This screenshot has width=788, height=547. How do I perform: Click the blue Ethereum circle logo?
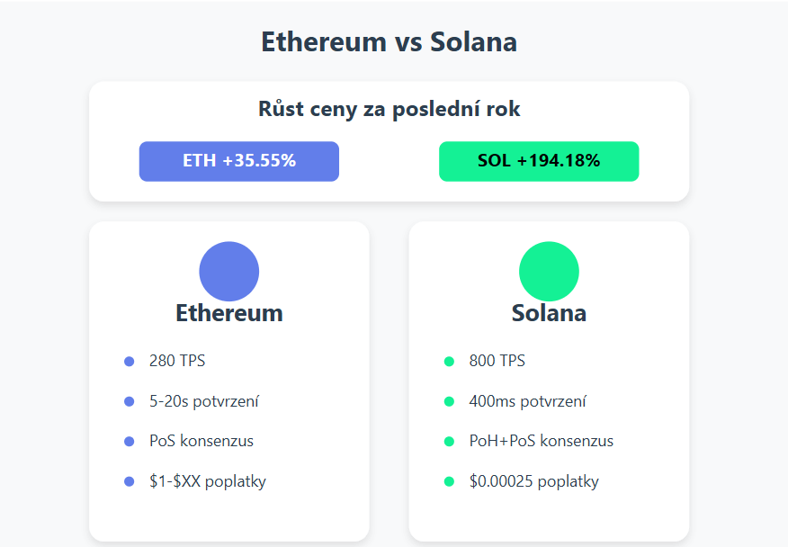(228, 272)
